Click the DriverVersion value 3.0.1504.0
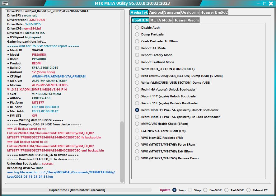 coord(37,20)
